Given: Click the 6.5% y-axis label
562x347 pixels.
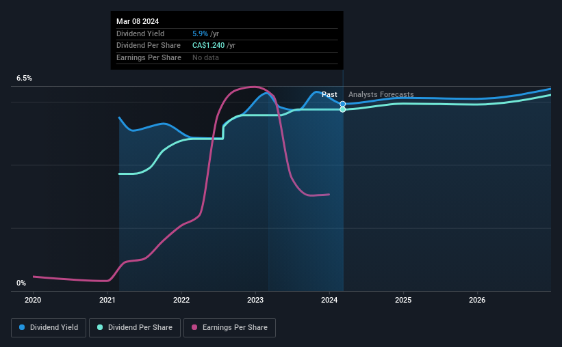Looking at the screenshot, I should tap(24, 78).
